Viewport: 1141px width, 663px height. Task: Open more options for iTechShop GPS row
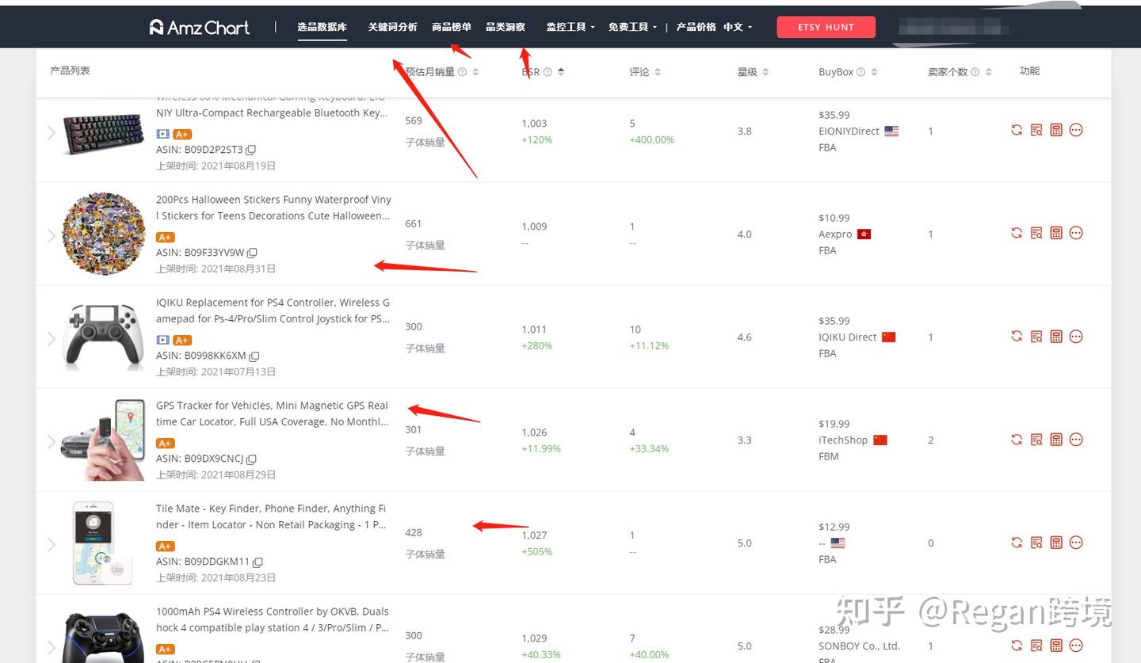tap(1076, 440)
